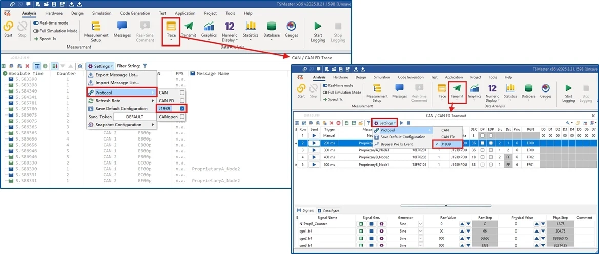The image size is (599, 254).
Task: Click red circle delete-all icon in transmit toolbar
Action: [x=338, y=123]
